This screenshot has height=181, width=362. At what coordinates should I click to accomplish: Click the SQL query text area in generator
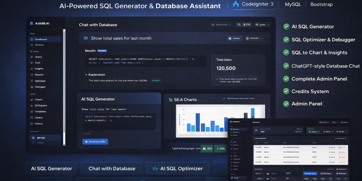point(118,122)
